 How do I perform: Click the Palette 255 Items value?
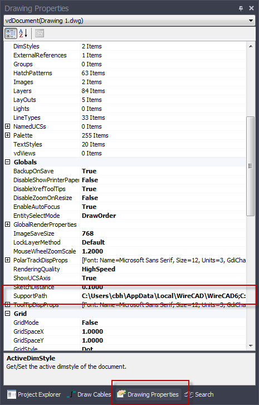pyautogui.click(x=163, y=135)
